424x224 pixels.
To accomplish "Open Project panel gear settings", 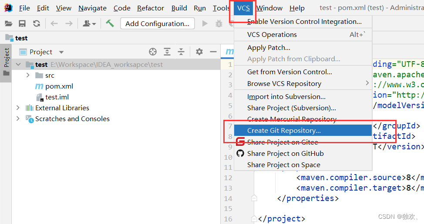I will [199, 52].
